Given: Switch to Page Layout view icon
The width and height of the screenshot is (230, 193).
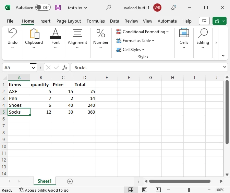Looking at the screenshot, I should [145, 190].
